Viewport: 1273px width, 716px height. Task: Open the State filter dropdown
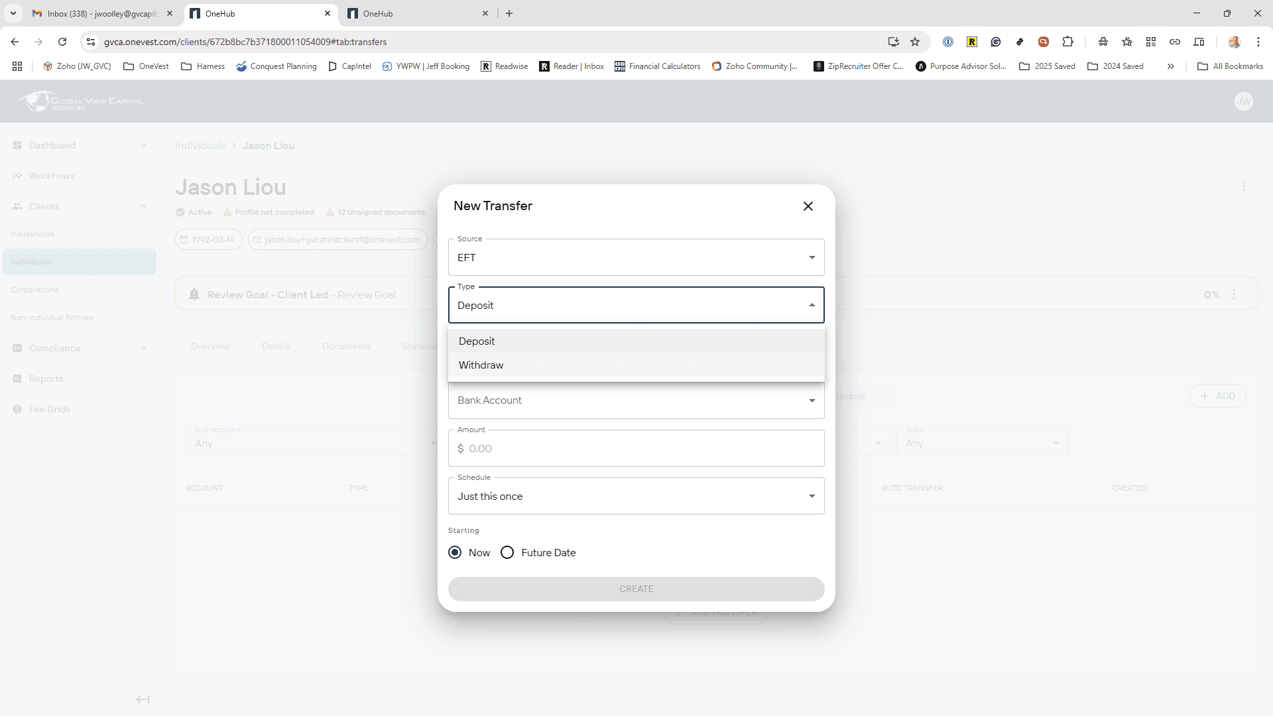click(983, 443)
